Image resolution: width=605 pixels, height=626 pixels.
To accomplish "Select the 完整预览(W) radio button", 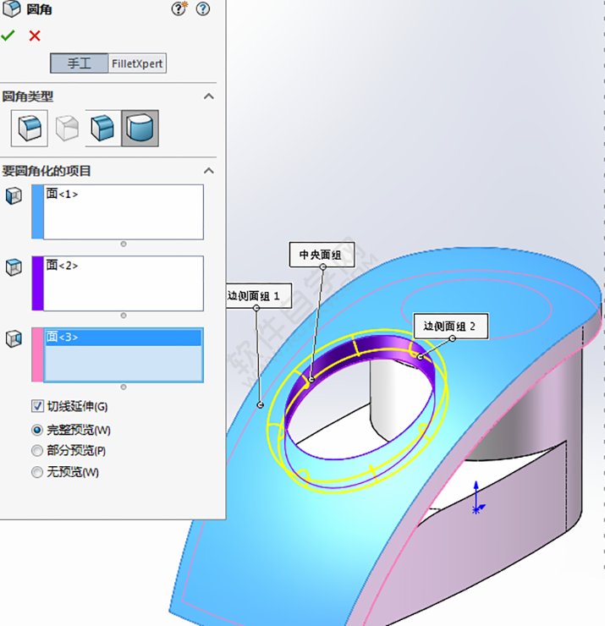I will (37, 430).
